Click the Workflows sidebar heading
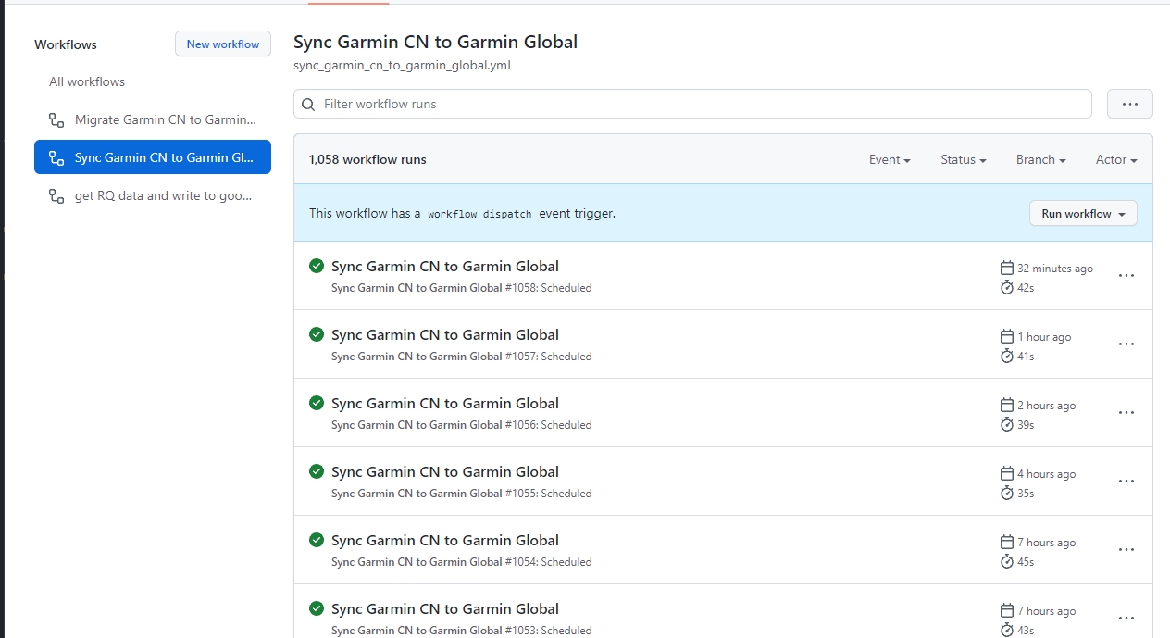The width and height of the screenshot is (1170, 638). pos(66,44)
